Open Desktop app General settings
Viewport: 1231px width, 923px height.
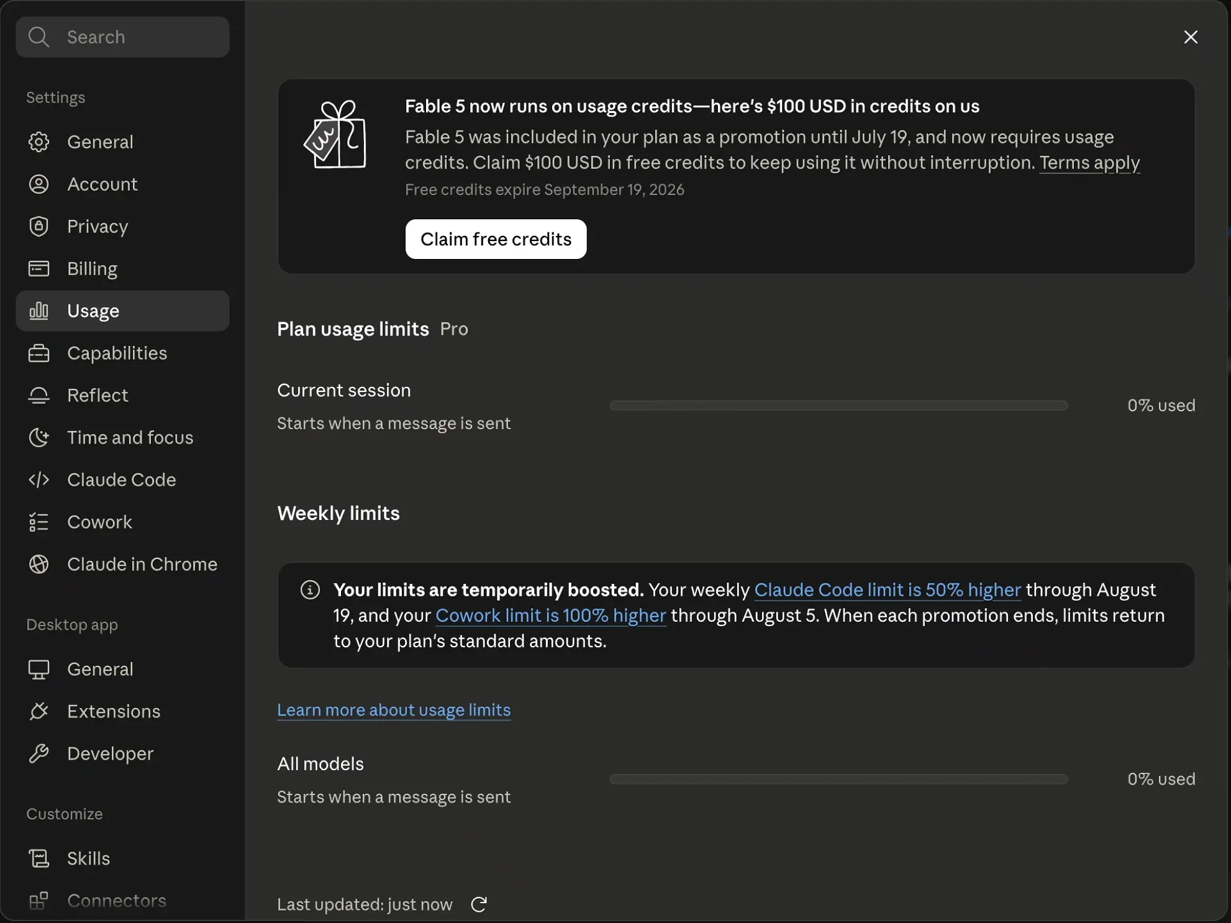click(122, 669)
